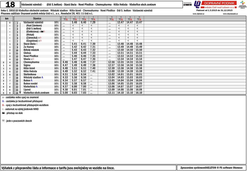
Task: Click the bus pictogram beside the route header
Action: click(188, 4)
